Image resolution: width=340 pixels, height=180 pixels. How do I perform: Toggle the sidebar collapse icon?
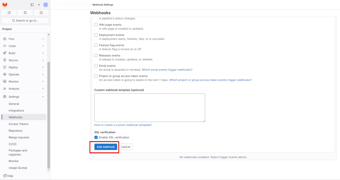click(32, 5)
